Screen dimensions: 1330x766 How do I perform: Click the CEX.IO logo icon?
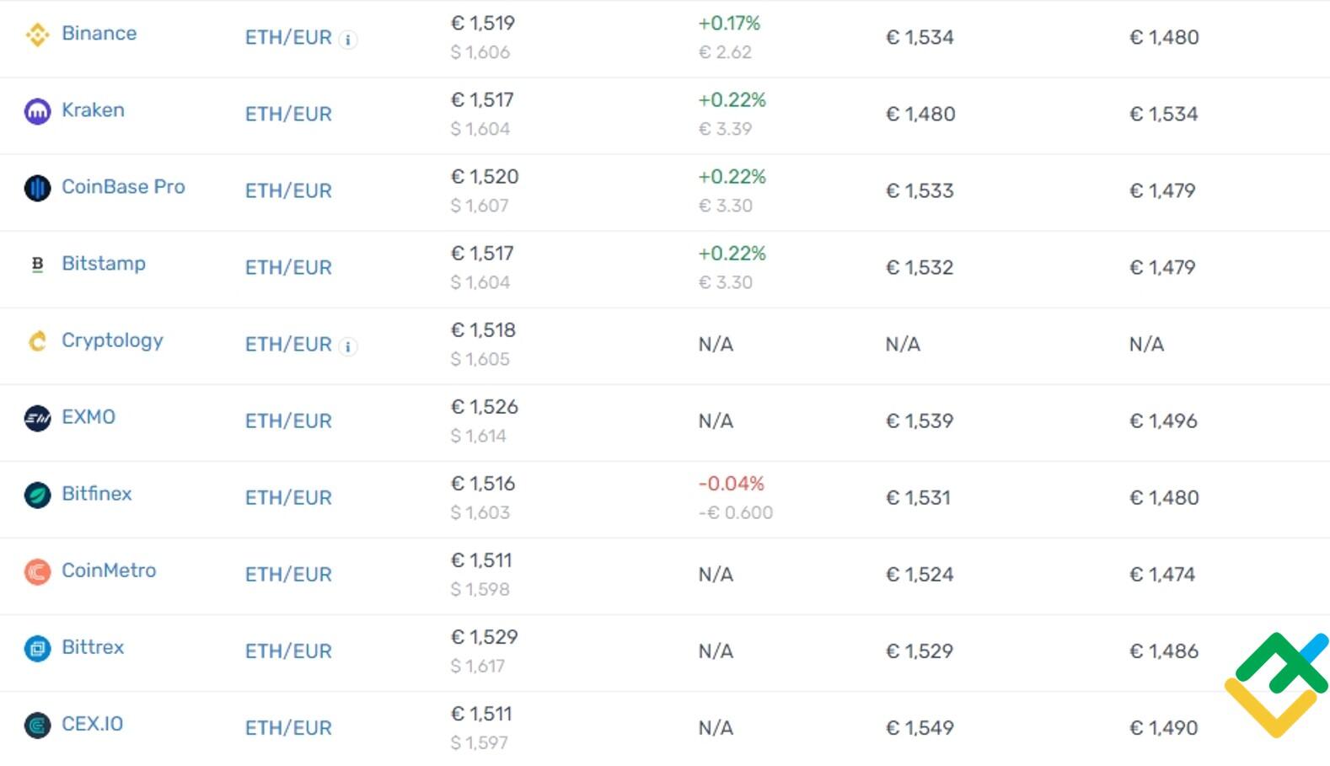pos(37,725)
